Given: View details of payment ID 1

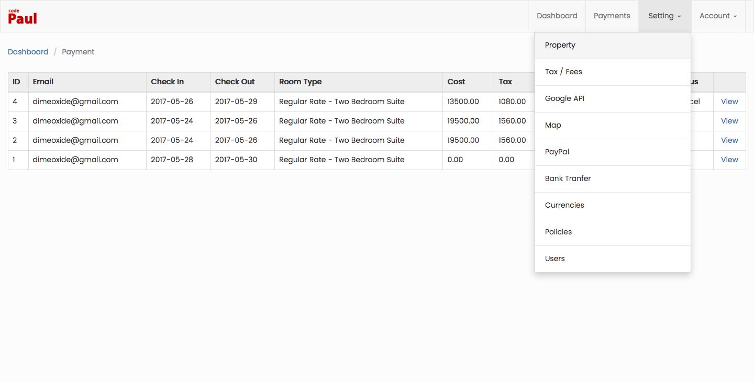Looking at the screenshot, I should pyautogui.click(x=729, y=160).
